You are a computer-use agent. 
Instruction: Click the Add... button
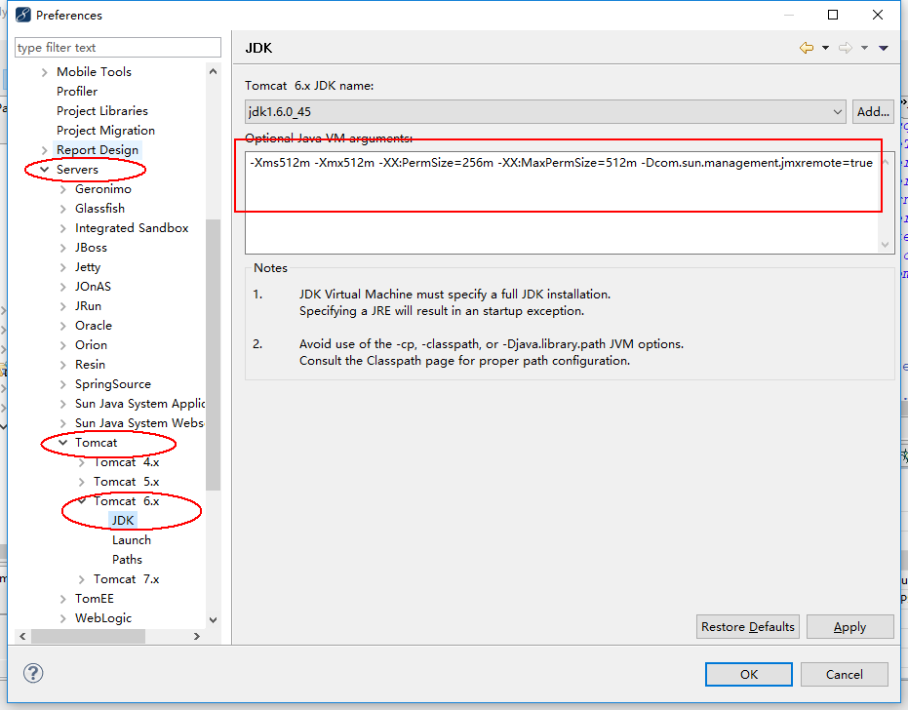pyautogui.click(x=873, y=112)
